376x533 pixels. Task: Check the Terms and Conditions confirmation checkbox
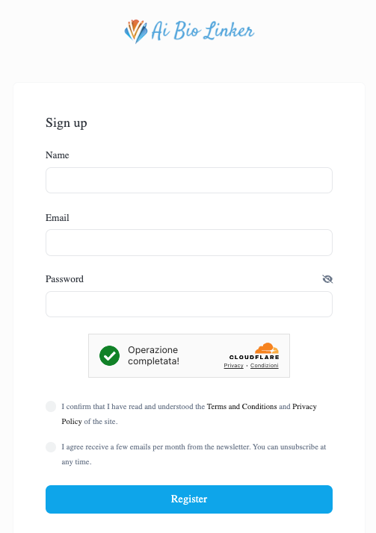pyautogui.click(x=51, y=407)
